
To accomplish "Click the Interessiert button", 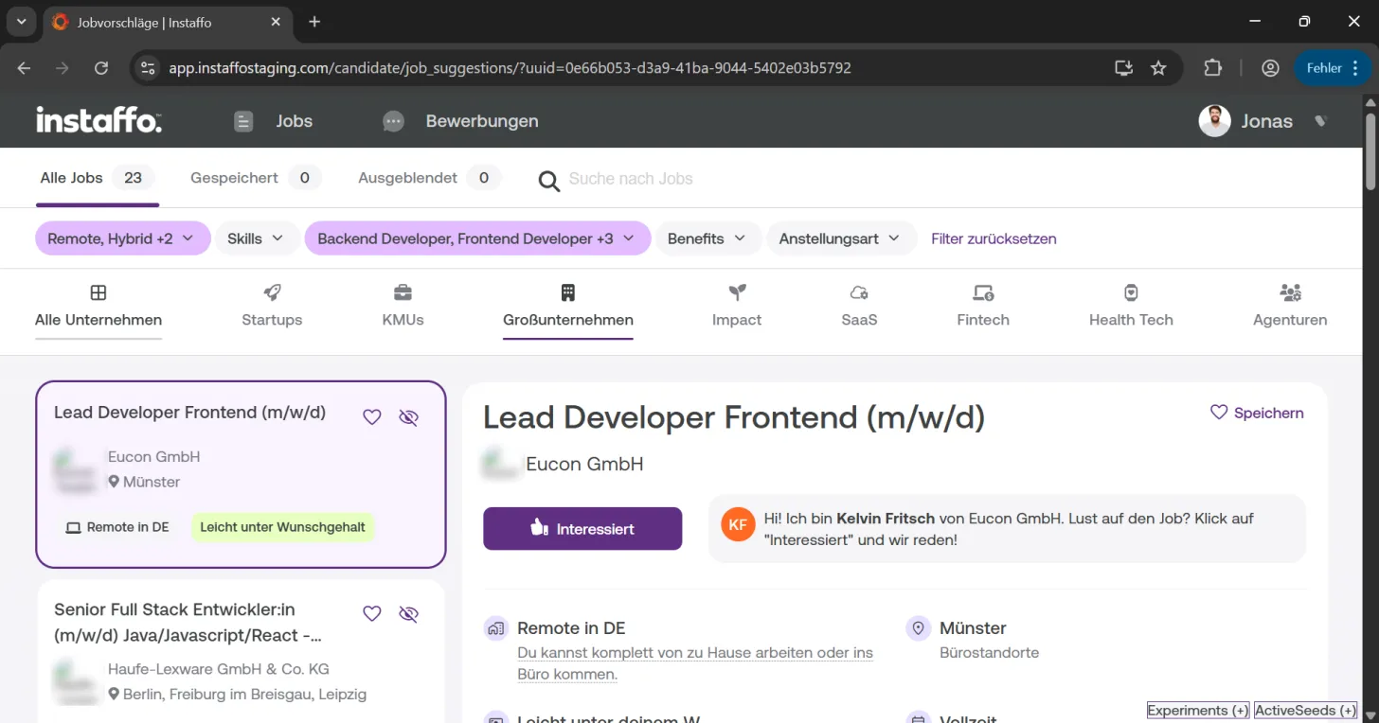I will point(582,529).
